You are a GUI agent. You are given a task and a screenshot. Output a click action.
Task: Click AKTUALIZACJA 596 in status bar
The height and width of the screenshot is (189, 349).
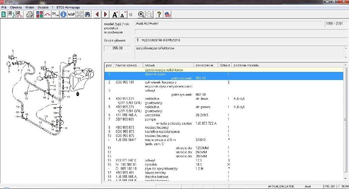coord(281,186)
